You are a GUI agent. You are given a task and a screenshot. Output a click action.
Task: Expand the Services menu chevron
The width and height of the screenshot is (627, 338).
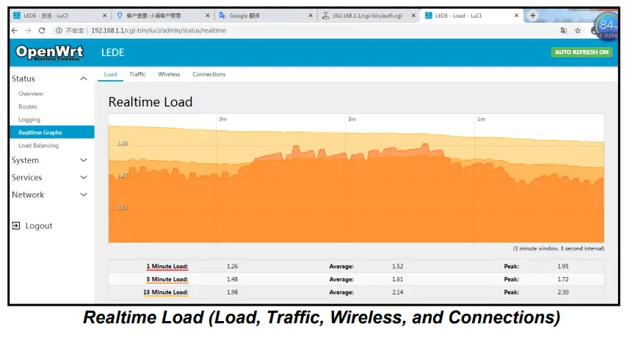pos(84,177)
